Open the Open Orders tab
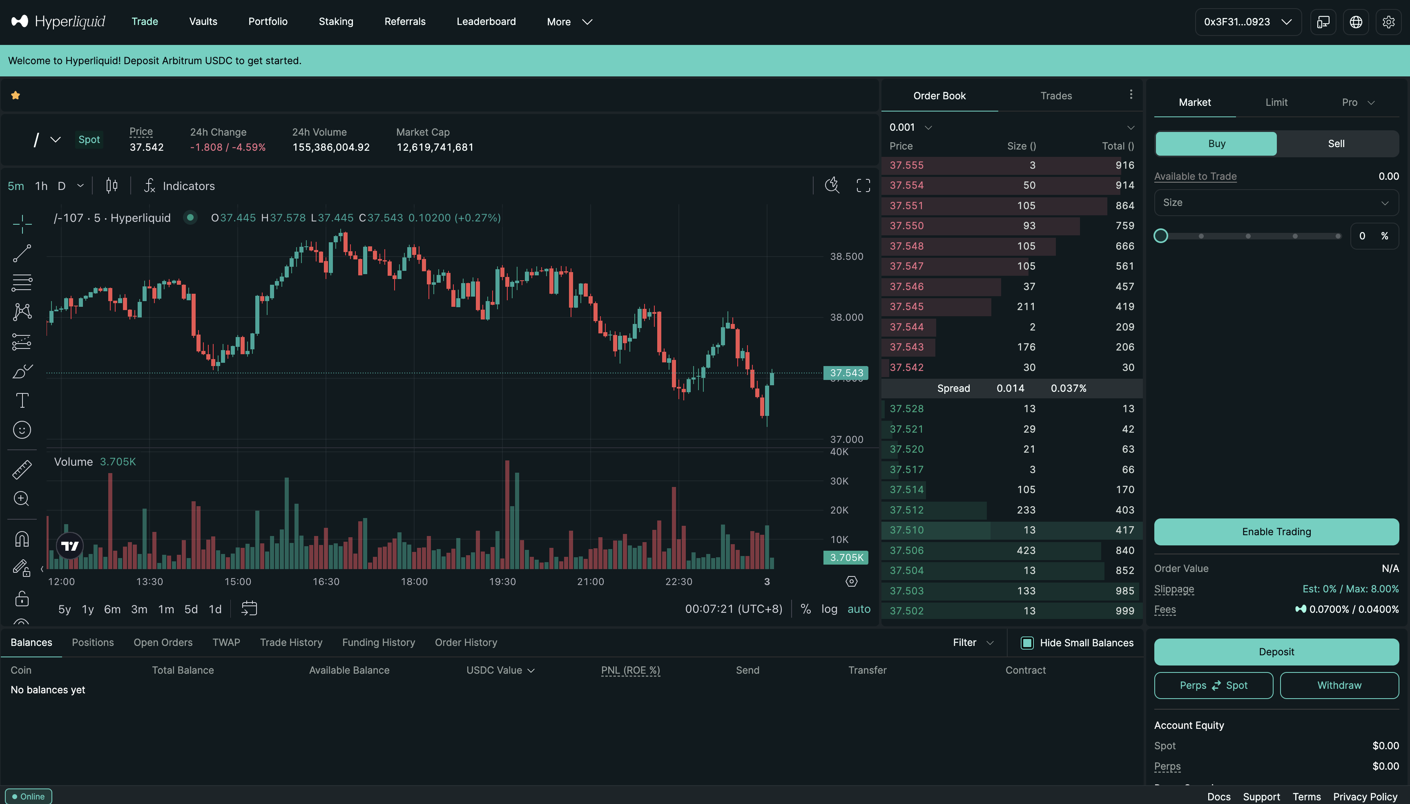The height and width of the screenshot is (804, 1410). (x=163, y=642)
